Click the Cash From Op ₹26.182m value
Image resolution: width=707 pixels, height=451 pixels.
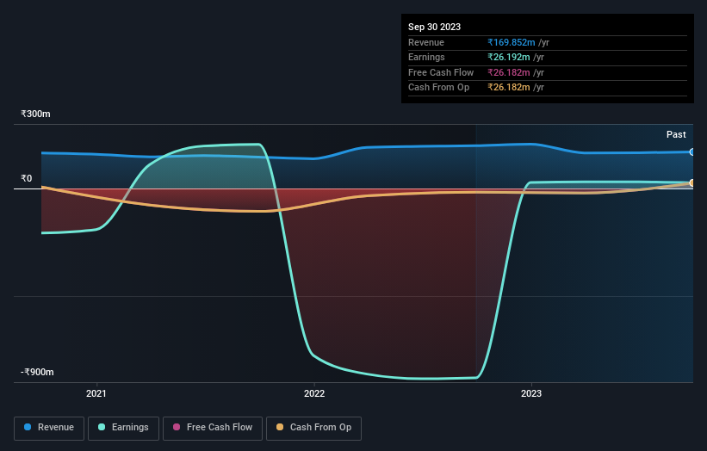click(509, 88)
